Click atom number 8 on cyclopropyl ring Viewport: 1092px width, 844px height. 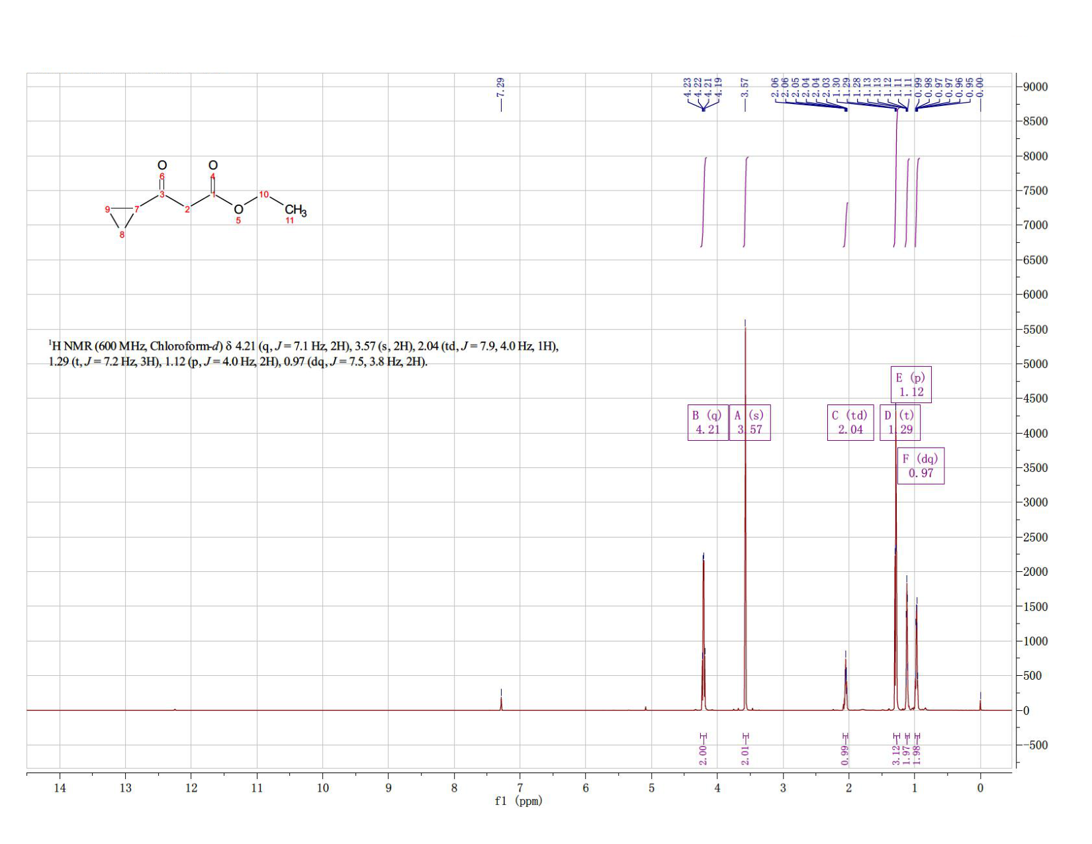[x=122, y=235]
